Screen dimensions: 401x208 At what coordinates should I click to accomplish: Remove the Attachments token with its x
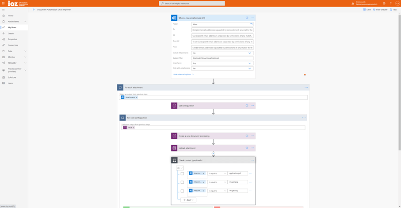point(137,97)
